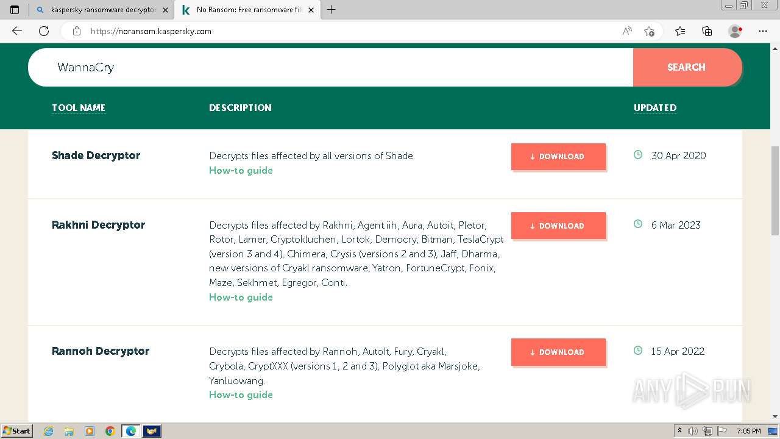This screenshot has width=780, height=439.
Task: View site information lock icon
Action: point(76,31)
